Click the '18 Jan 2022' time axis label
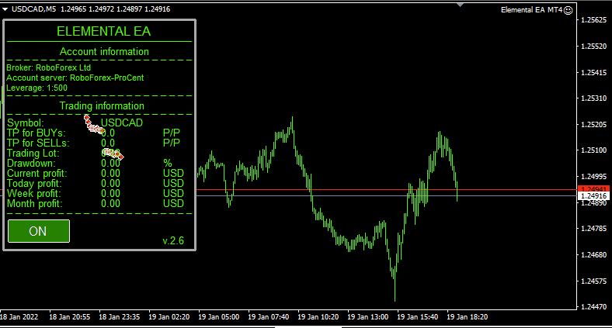The width and height of the screenshot is (612, 328). coord(19,316)
